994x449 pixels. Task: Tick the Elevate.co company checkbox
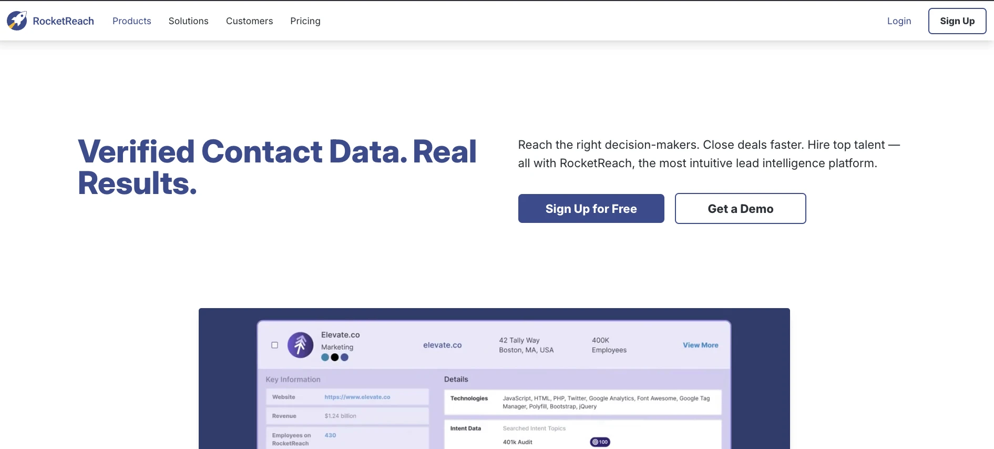(275, 345)
